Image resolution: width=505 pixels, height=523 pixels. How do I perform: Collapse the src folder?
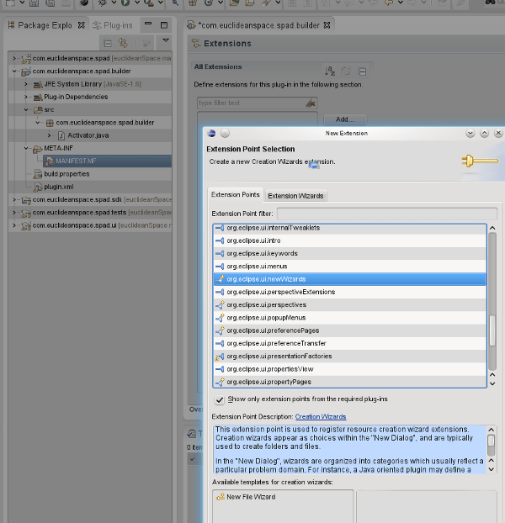pos(26,110)
